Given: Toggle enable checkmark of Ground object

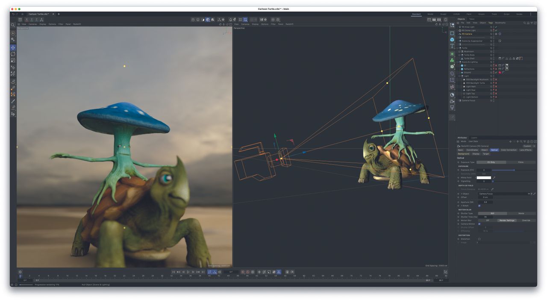Looking at the screenshot, I should click(x=496, y=73).
